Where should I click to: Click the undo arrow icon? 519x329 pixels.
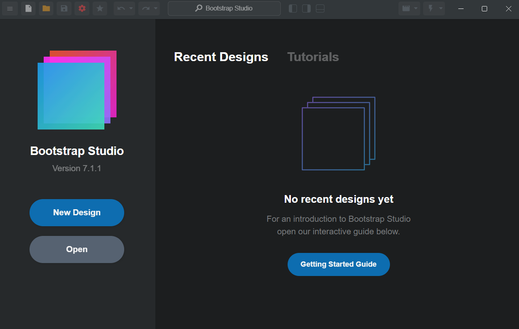click(121, 8)
